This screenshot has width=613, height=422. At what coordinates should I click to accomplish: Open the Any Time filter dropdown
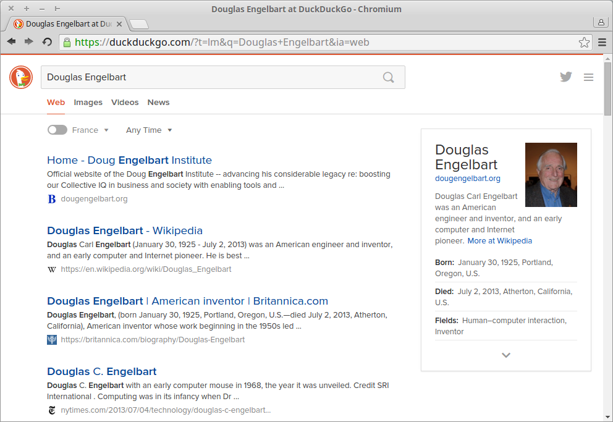click(149, 130)
